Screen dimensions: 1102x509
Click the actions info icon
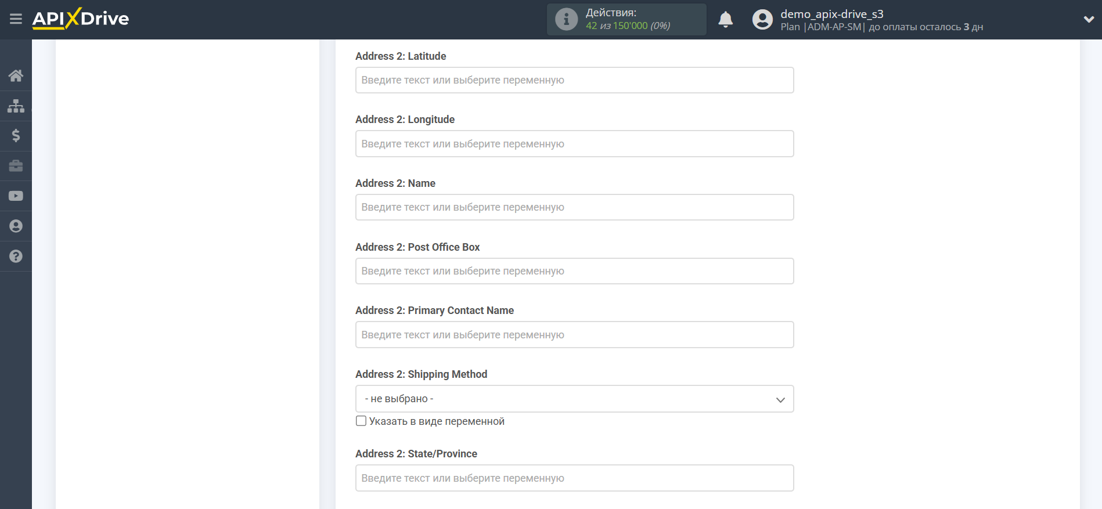pos(566,19)
